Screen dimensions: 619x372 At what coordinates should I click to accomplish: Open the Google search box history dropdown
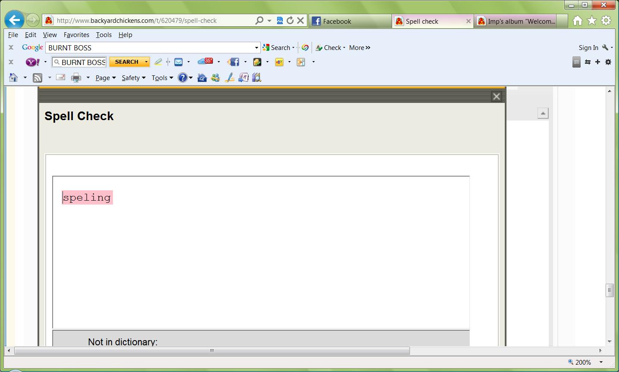(256, 48)
